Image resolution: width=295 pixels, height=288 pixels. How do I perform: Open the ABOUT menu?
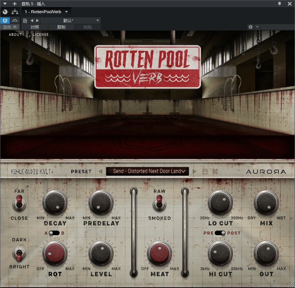point(15,35)
